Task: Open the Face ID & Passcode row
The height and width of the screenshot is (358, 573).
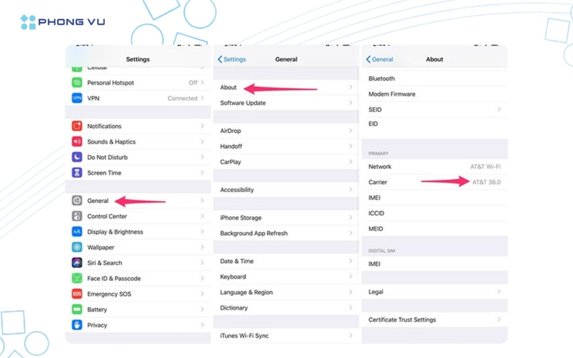Action: click(x=114, y=278)
